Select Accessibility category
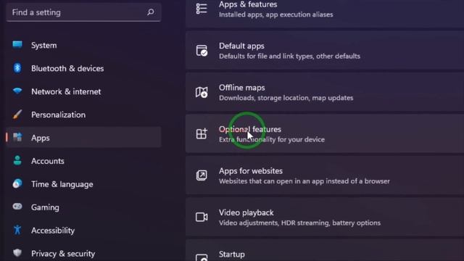This screenshot has width=464, height=261. pos(83,231)
